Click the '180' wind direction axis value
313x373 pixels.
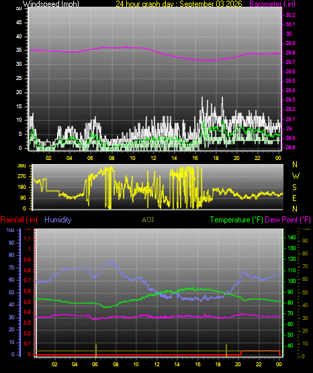coord(21,188)
